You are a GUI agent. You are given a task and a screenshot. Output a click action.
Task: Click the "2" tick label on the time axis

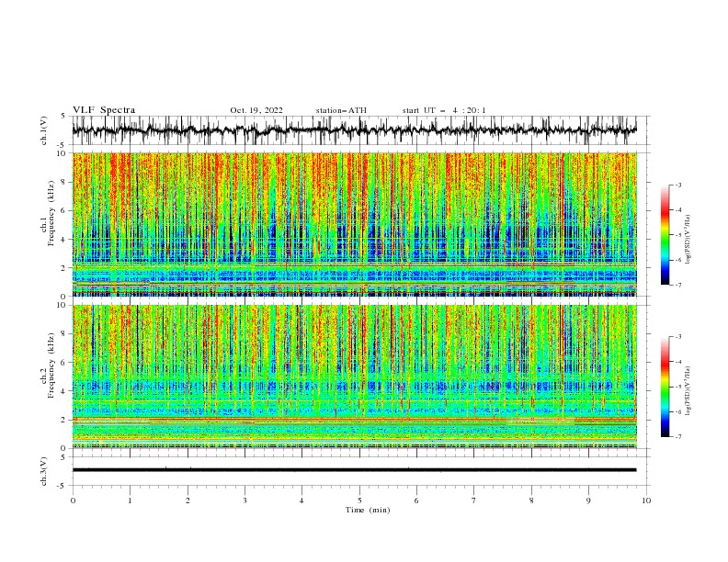point(188,500)
